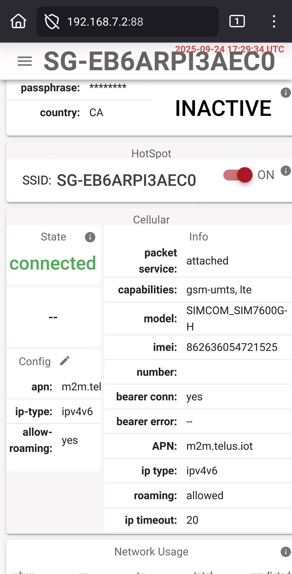Go to browser home page
Screen dimensions: 292x574
click(18, 21)
